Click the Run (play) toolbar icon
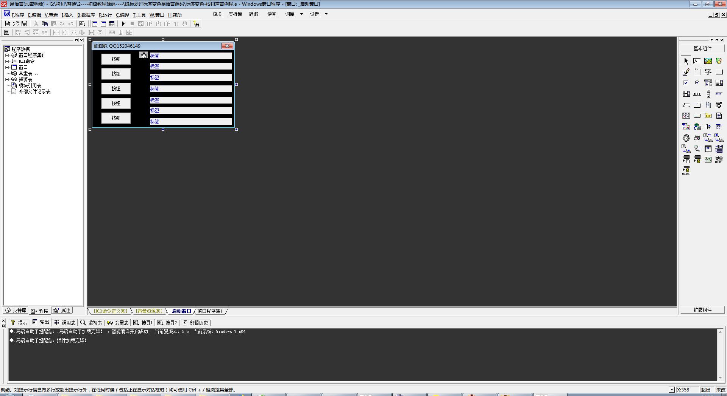 [x=123, y=24]
